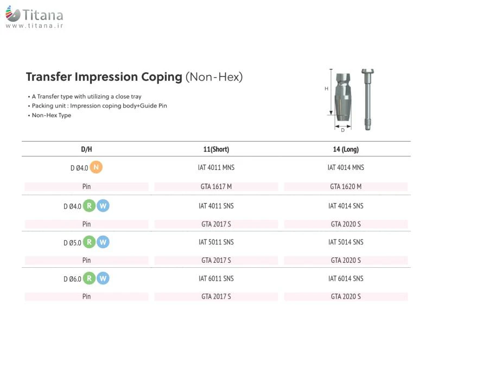
Task: Click the green R badge beside D Ø5.0
Action: point(89,242)
